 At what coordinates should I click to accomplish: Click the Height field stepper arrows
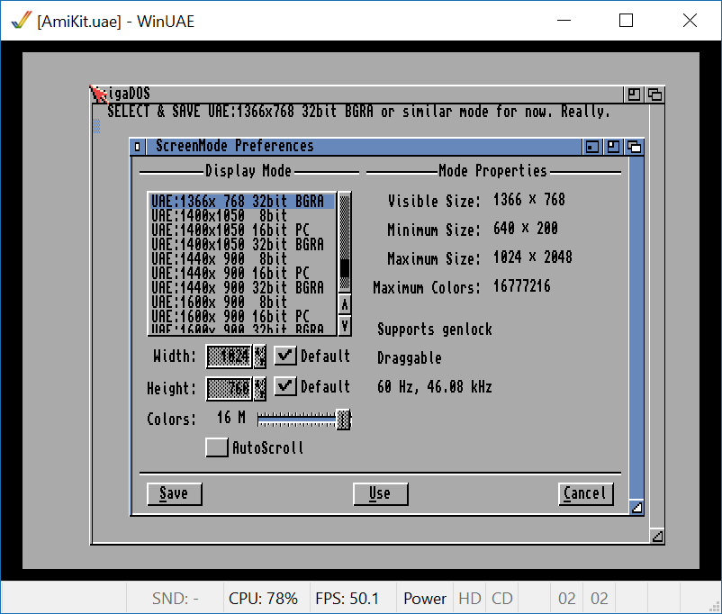click(x=259, y=388)
